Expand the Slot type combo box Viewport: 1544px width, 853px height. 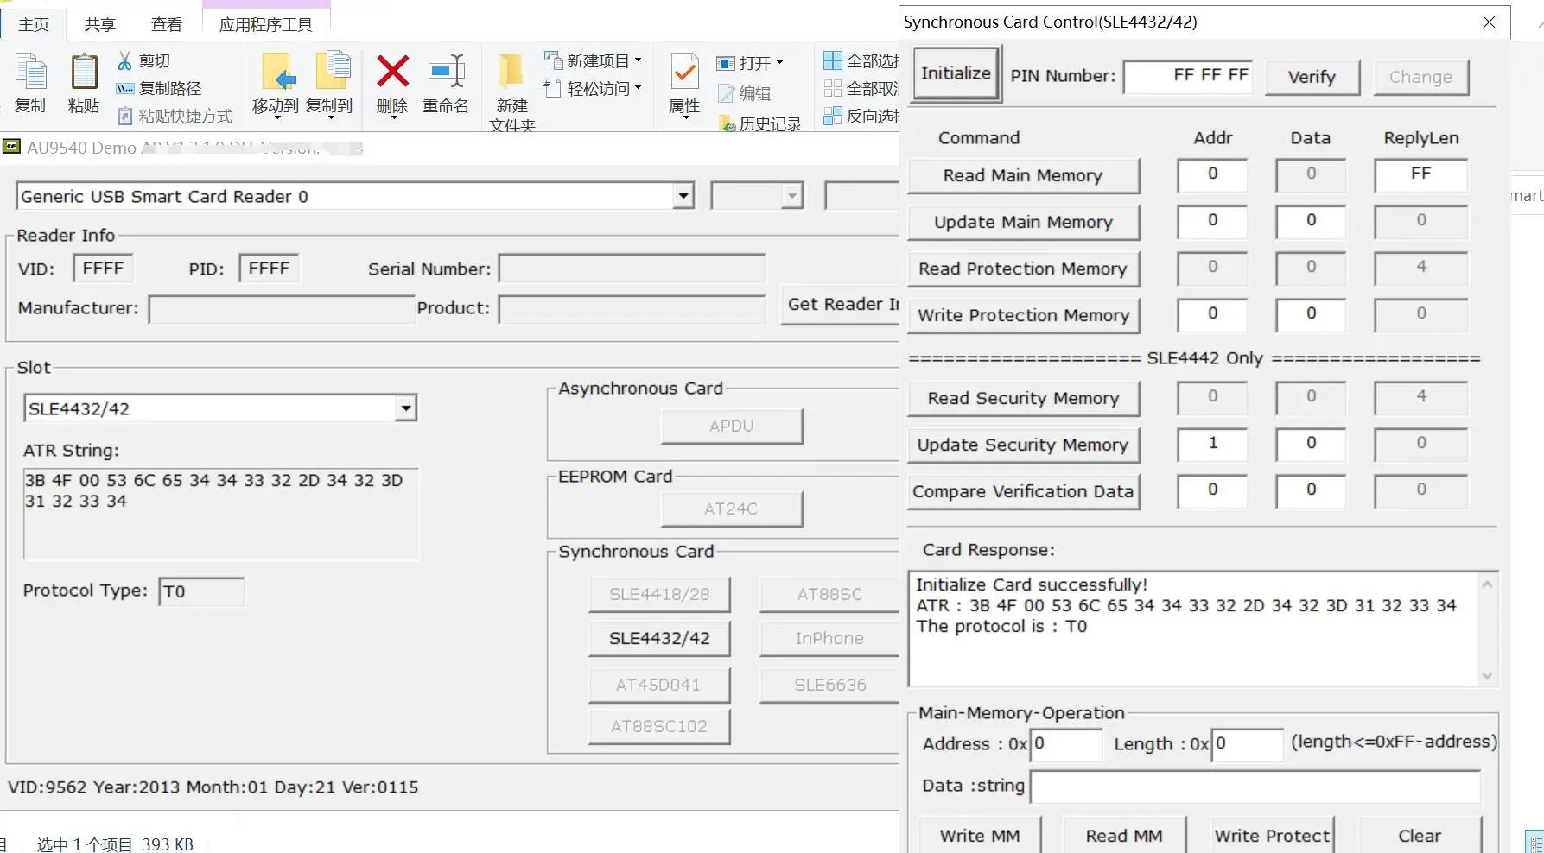[x=404, y=408]
